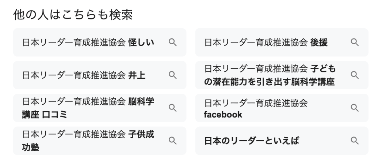This screenshot has height=164, width=374.
Task: Open the 日本リーダー育成推進協会 怪しい suggestion
Action: [x=88, y=42]
